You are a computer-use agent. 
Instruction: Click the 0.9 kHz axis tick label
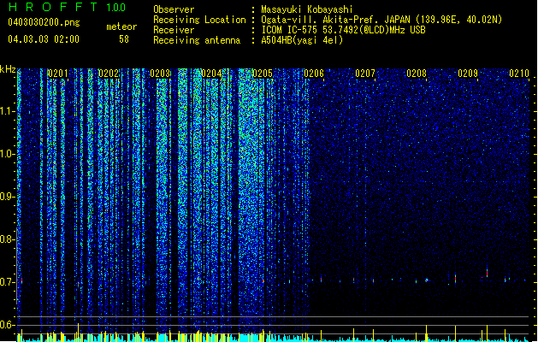[7, 197]
